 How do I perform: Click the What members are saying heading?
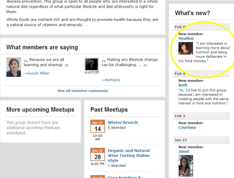pyautogui.click(x=42, y=47)
